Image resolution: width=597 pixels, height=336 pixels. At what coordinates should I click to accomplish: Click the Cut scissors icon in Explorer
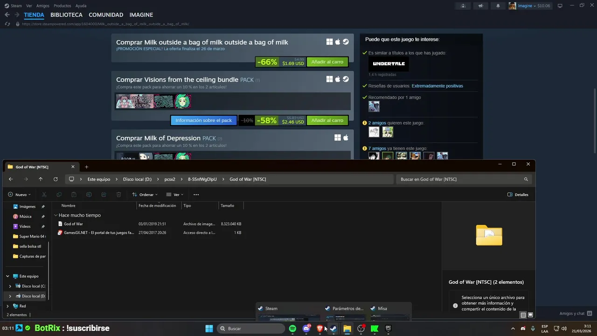coord(44,195)
